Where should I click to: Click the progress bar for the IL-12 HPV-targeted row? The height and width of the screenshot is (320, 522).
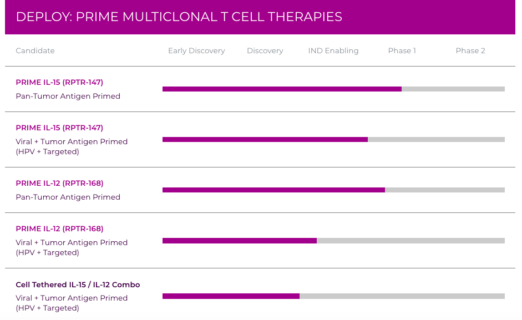click(x=240, y=241)
